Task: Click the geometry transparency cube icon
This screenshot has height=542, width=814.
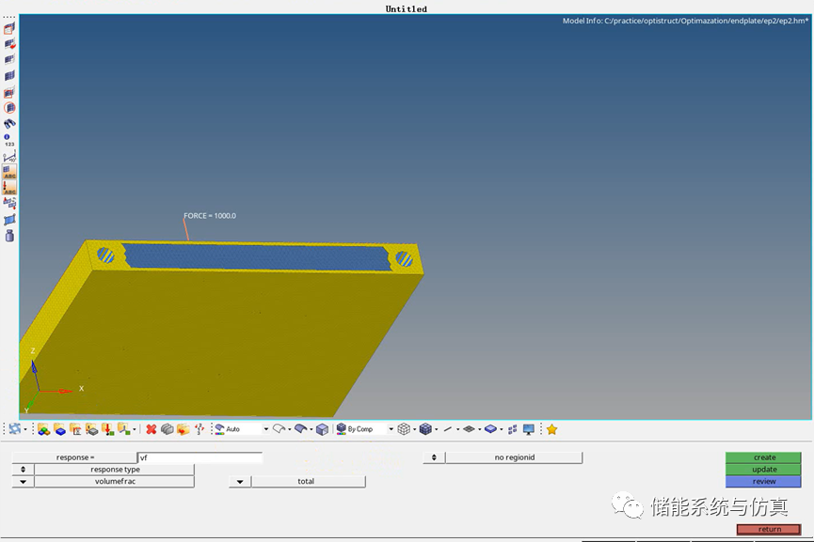Action: coord(323,429)
